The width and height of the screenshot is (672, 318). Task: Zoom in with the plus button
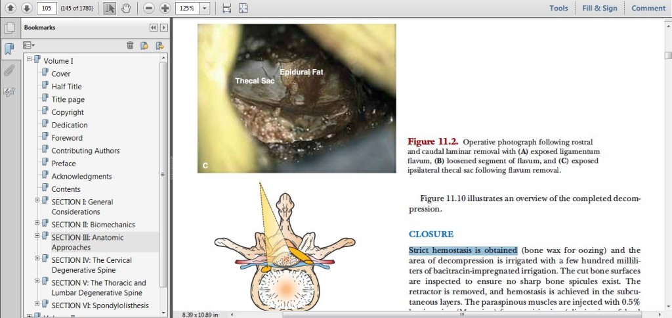coord(165,8)
